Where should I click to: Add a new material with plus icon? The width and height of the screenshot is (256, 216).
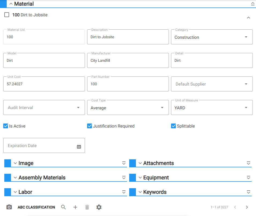[x=75, y=207]
